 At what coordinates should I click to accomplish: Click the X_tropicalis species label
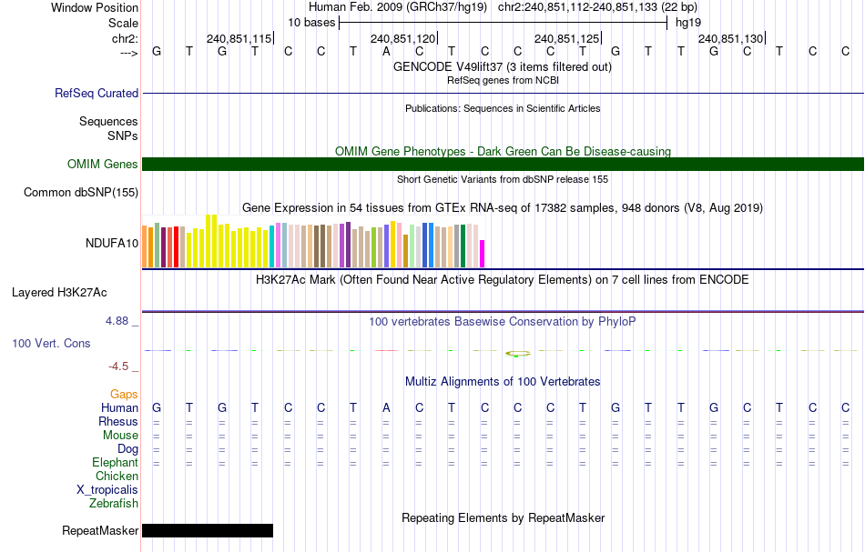pos(107,490)
